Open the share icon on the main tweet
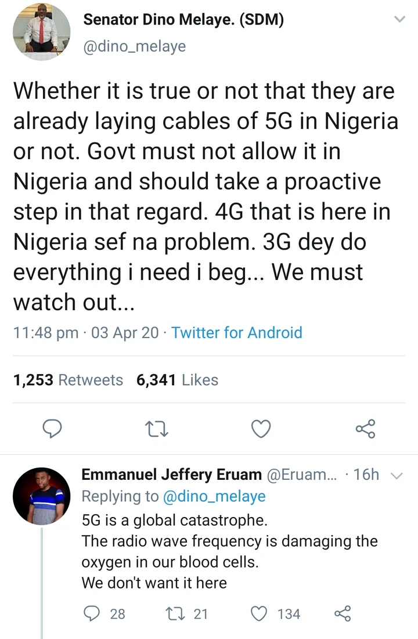 (365, 429)
